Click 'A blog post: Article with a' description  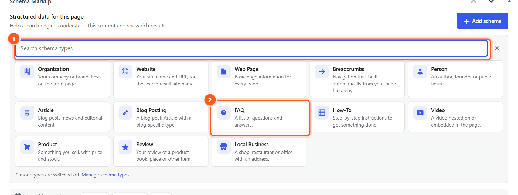pos(164,121)
